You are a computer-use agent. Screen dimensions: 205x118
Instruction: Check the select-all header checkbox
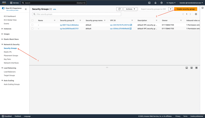(33, 20)
